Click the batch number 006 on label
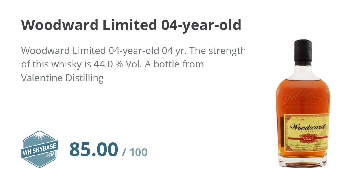This screenshot has width=361, height=189. pos(303,119)
